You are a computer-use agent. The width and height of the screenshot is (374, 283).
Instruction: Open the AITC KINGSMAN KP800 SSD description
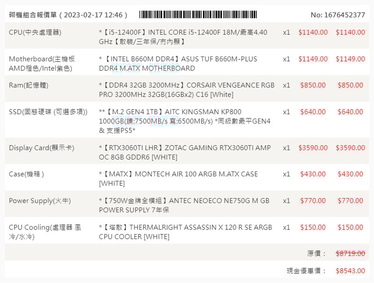[x=185, y=121]
